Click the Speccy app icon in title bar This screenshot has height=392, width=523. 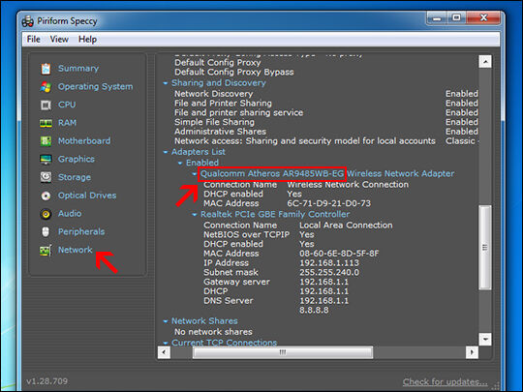[28, 21]
